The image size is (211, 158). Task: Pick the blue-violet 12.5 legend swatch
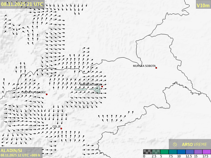(190, 152)
